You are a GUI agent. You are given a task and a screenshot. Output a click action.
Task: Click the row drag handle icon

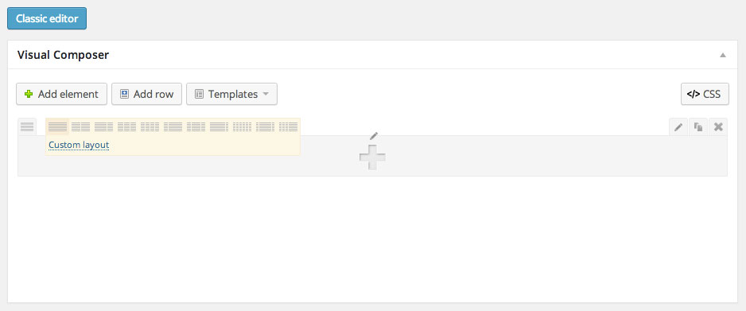tap(27, 127)
